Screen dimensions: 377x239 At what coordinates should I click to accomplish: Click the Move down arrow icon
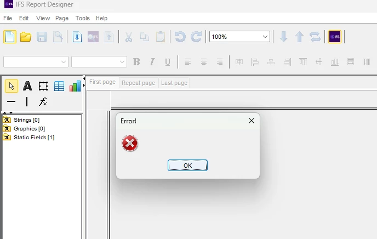284,37
